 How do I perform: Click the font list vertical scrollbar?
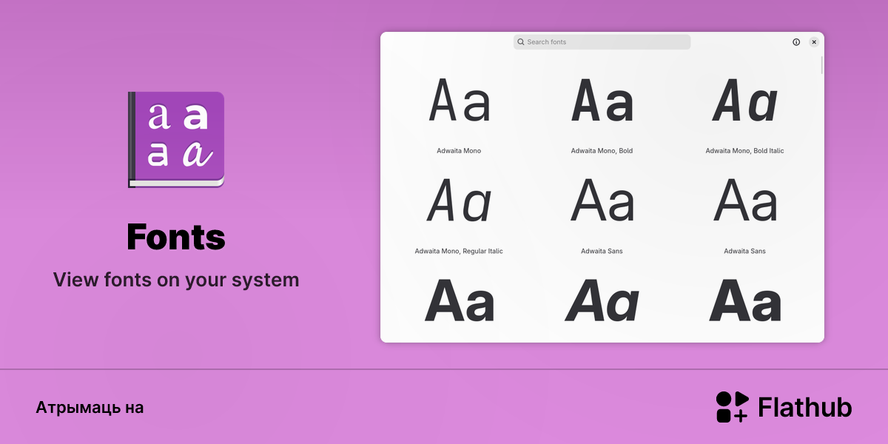point(821,65)
